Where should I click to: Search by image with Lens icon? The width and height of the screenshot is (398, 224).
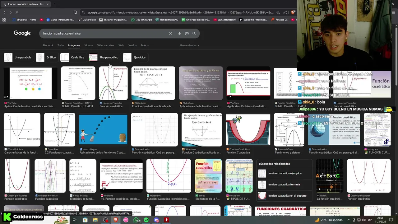187,33
